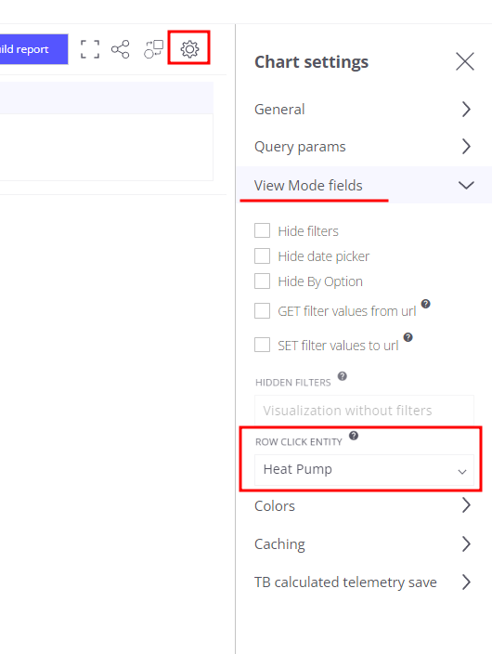Screen dimensions: 492x654
Task: Collapse the View Mode fields section
Action: pos(364,185)
